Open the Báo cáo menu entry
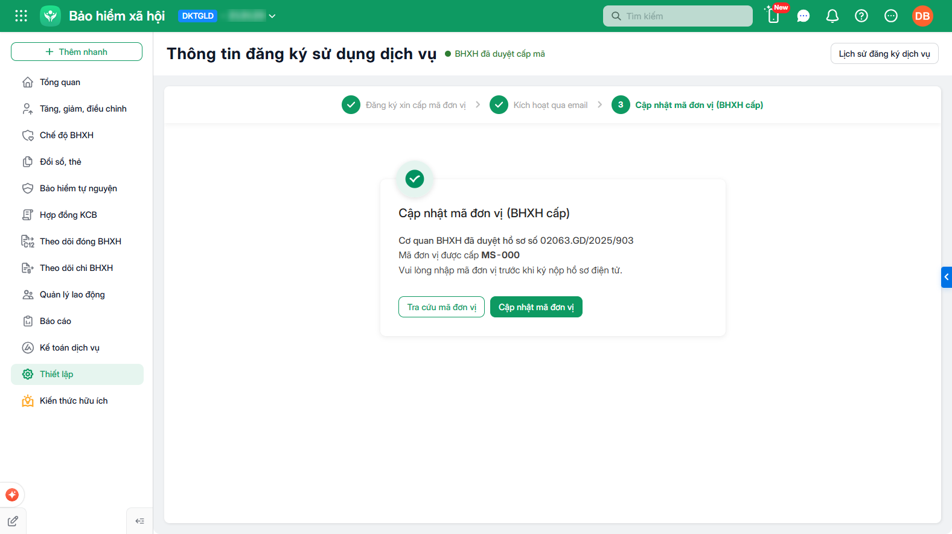952x534 pixels. 77,321
